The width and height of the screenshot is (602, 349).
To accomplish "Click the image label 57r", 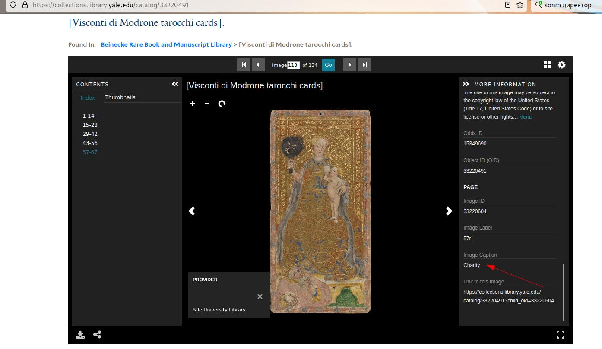I will (467, 239).
